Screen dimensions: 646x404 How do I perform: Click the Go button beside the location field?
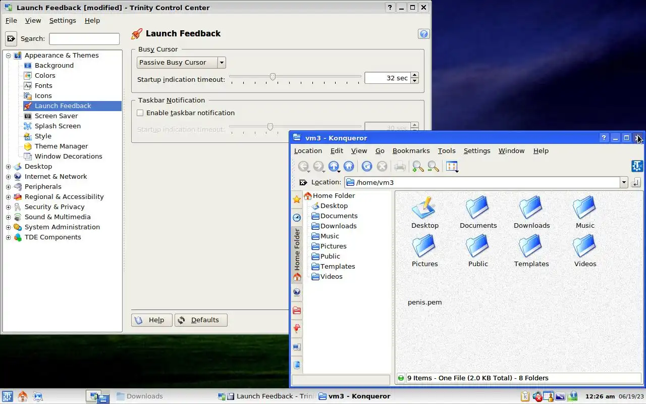(636, 182)
